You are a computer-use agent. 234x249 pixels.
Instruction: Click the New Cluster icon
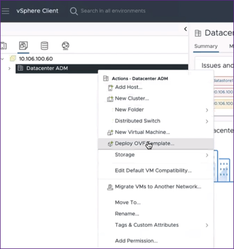click(x=110, y=99)
